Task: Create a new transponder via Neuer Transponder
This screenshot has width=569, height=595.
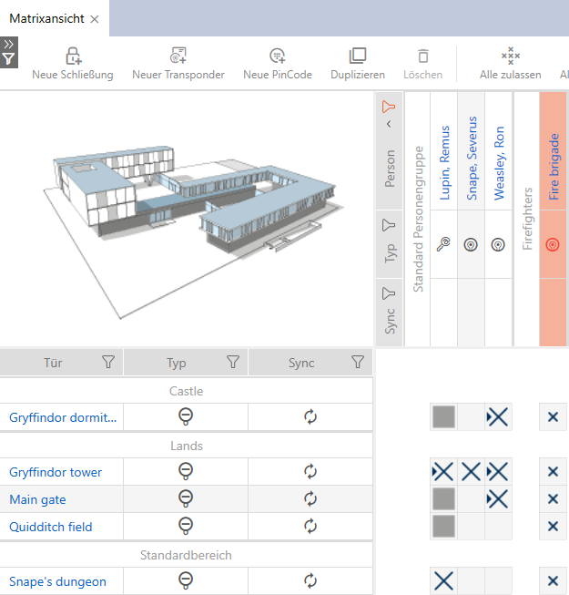Action: point(178,56)
